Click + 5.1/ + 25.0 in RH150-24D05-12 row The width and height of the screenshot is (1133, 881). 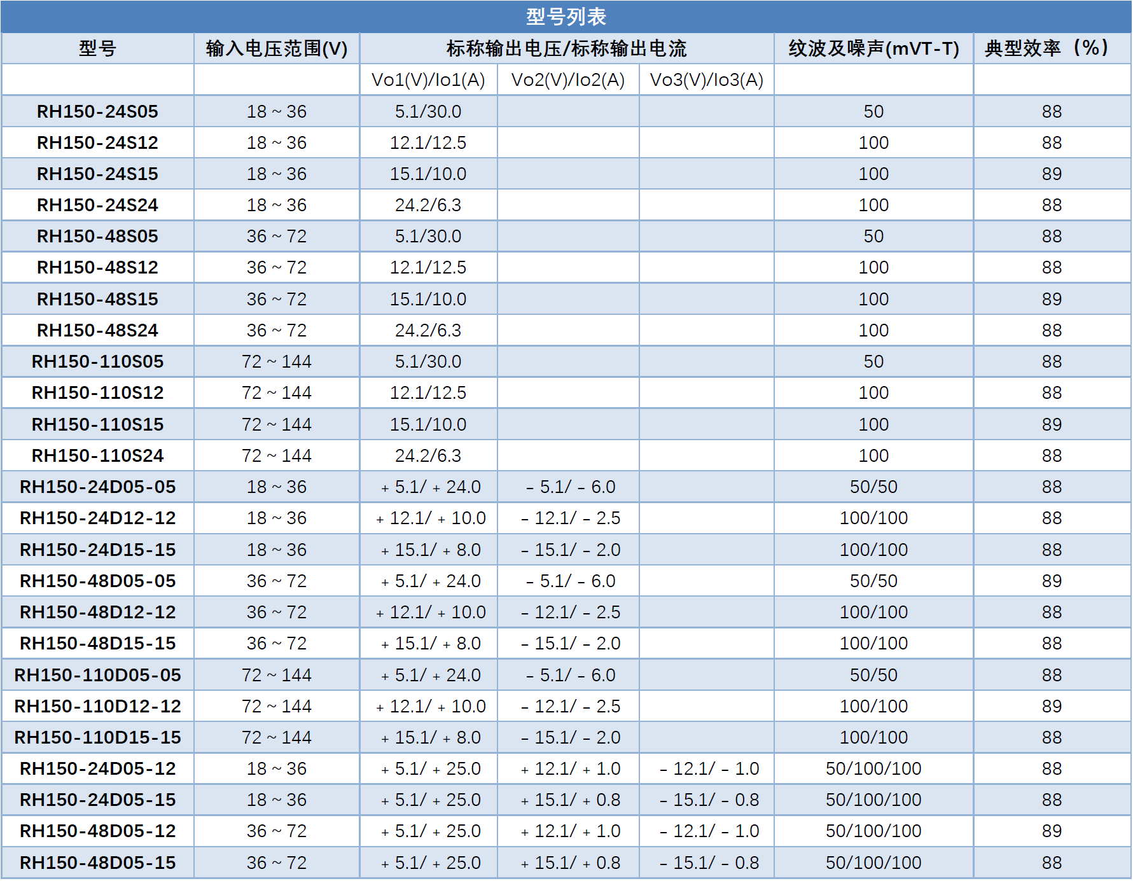(431, 768)
